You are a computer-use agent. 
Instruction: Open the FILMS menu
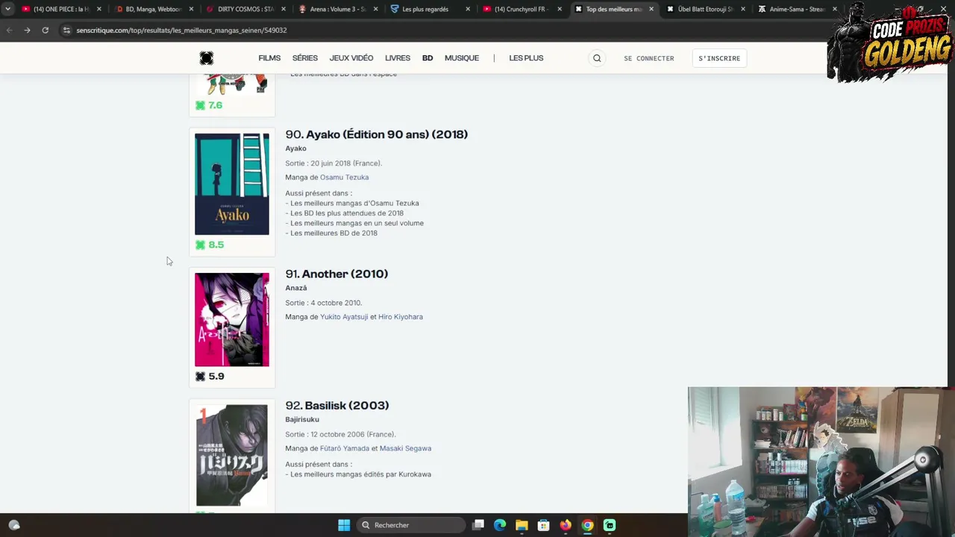[269, 58]
